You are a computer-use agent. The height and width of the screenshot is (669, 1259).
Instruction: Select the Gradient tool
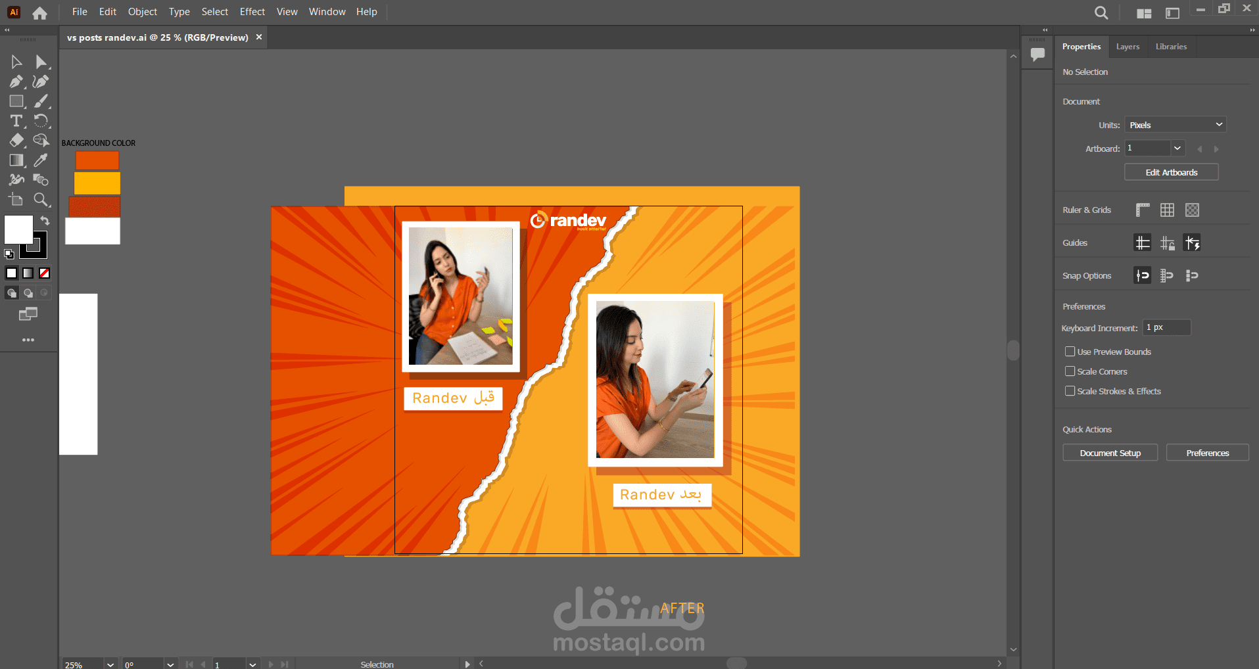(x=16, y=160)
